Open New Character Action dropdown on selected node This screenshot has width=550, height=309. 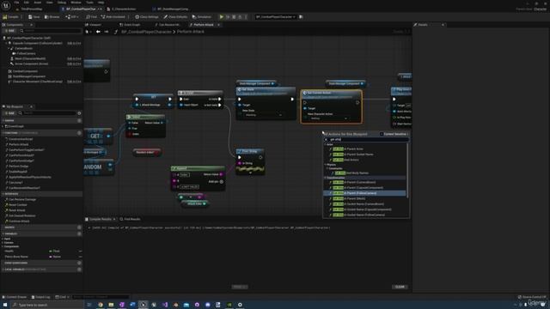click(x=328, y=118)
